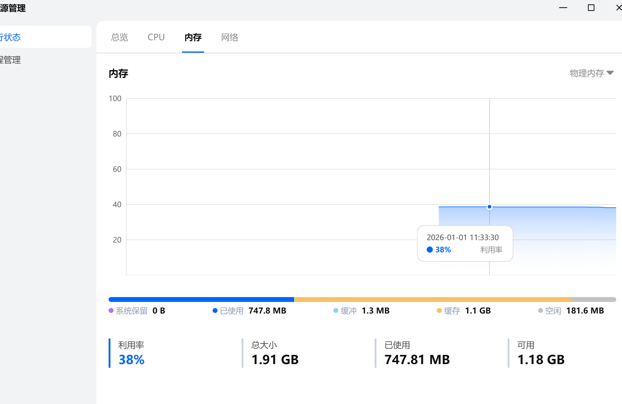Click the 总大小 1.91 GB statistic
Screen dimensions: 622x404
(x=275, y=360)
